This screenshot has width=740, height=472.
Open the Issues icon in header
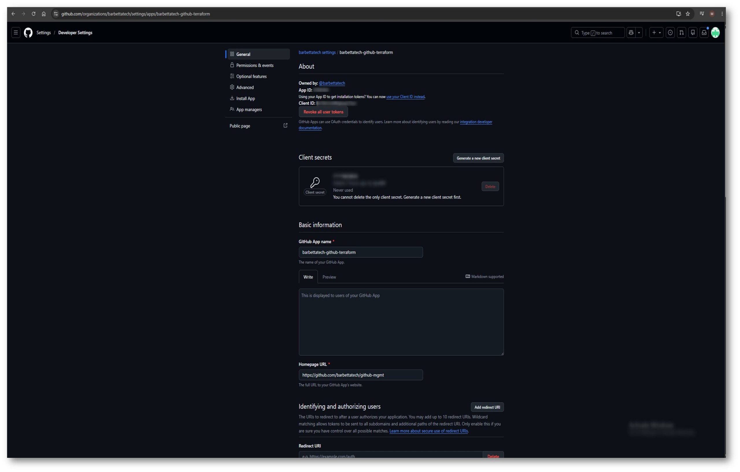(670, 33)
